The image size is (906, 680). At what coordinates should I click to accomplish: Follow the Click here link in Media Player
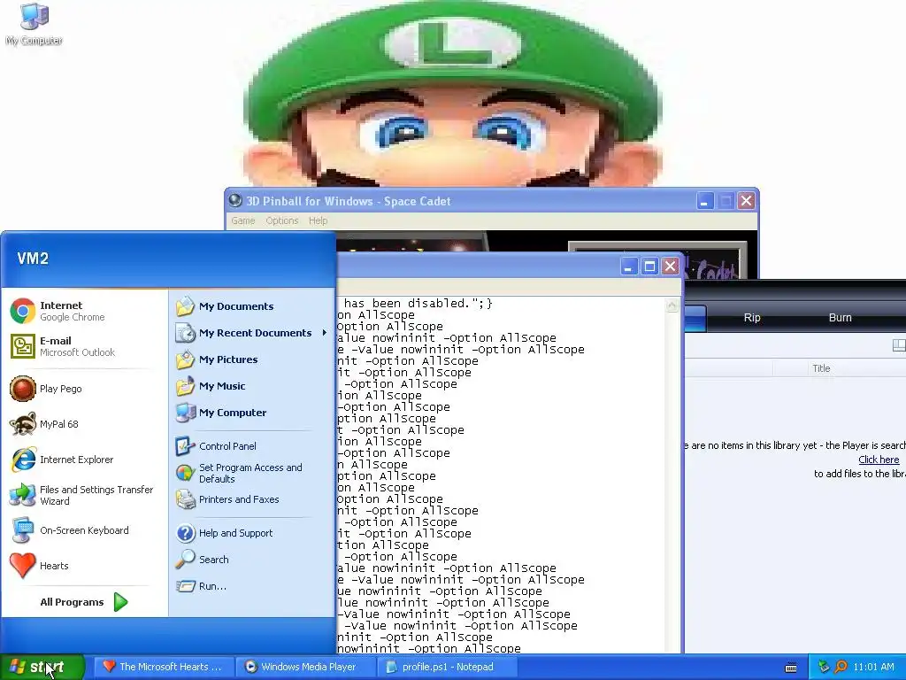point(879,460)
